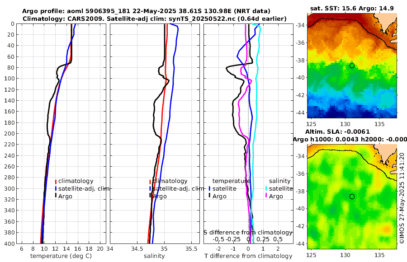
Task: Click S difference from climatology label
Action: pos(248,233)
